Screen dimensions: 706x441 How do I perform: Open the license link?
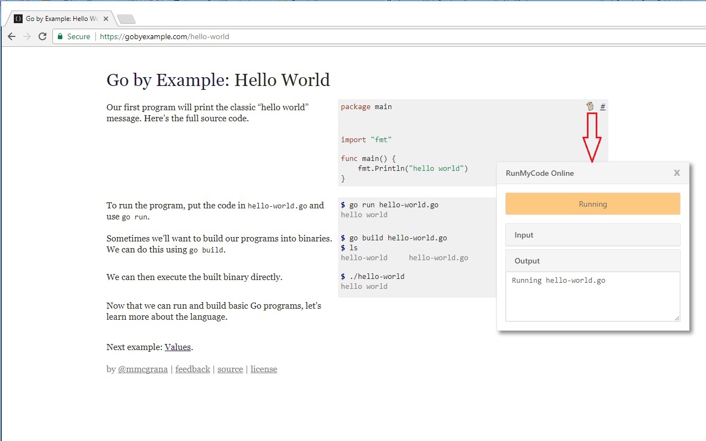point(264,369)
